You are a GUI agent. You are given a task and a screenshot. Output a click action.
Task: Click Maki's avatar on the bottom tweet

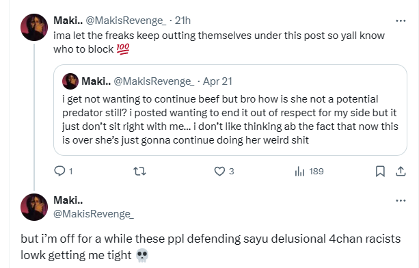(x=34, y=207)
